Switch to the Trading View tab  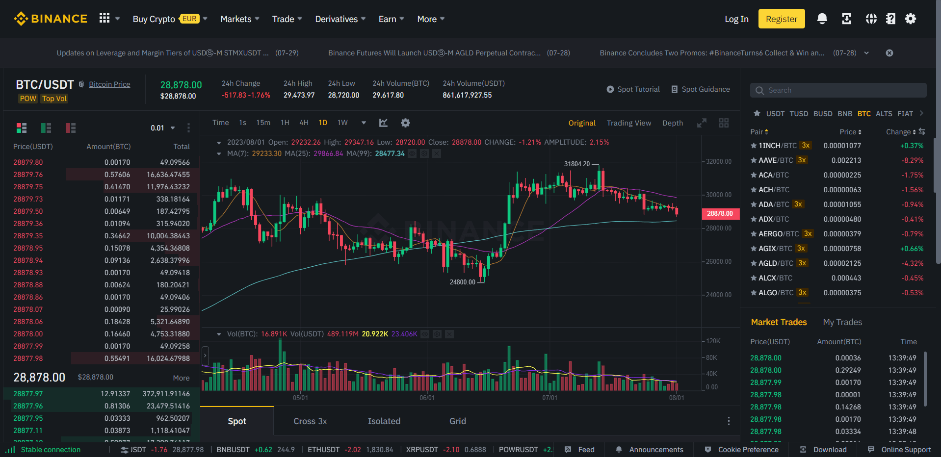[x=628, y=123]
